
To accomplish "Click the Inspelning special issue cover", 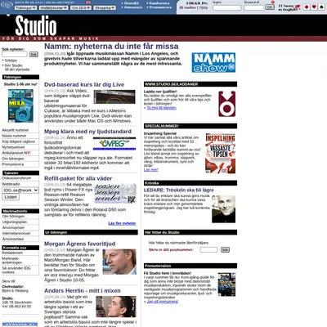I will (221, 154).
